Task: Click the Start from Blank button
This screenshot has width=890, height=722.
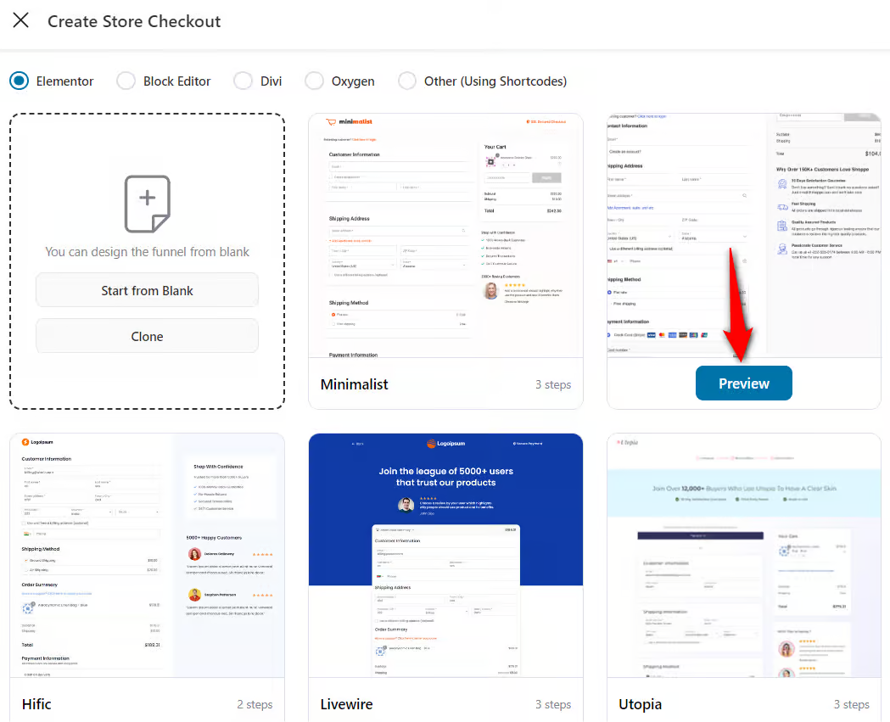Action: pyautogui.click(x=147, y=289)
